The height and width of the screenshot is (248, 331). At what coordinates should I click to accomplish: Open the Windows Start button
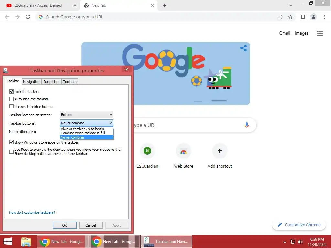click(8, 242)
